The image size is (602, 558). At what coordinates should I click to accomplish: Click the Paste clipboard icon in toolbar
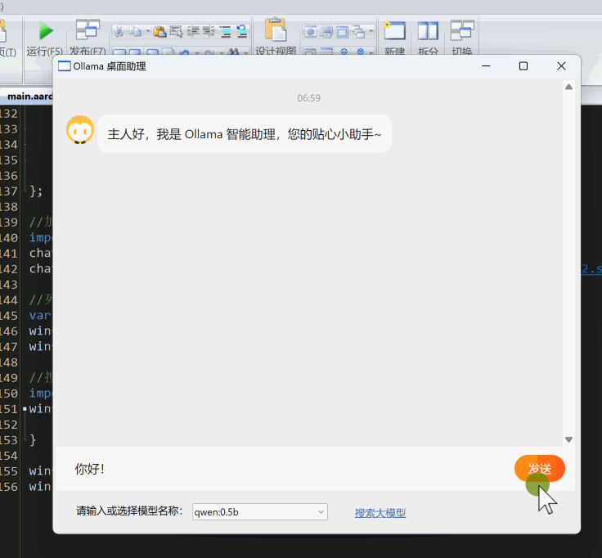tap(160, 32)
